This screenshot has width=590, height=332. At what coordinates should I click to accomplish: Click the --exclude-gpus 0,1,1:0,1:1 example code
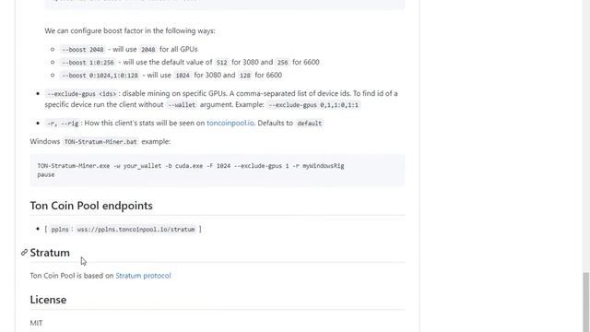pyautogui.click(x=313, y=105)
